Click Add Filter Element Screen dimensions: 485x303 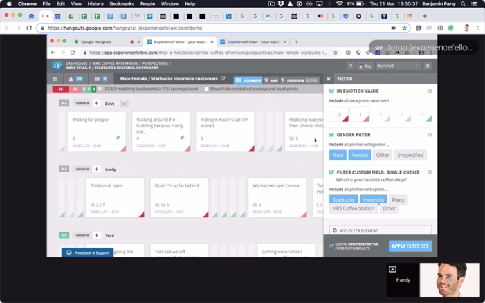[x=380, y=230]
